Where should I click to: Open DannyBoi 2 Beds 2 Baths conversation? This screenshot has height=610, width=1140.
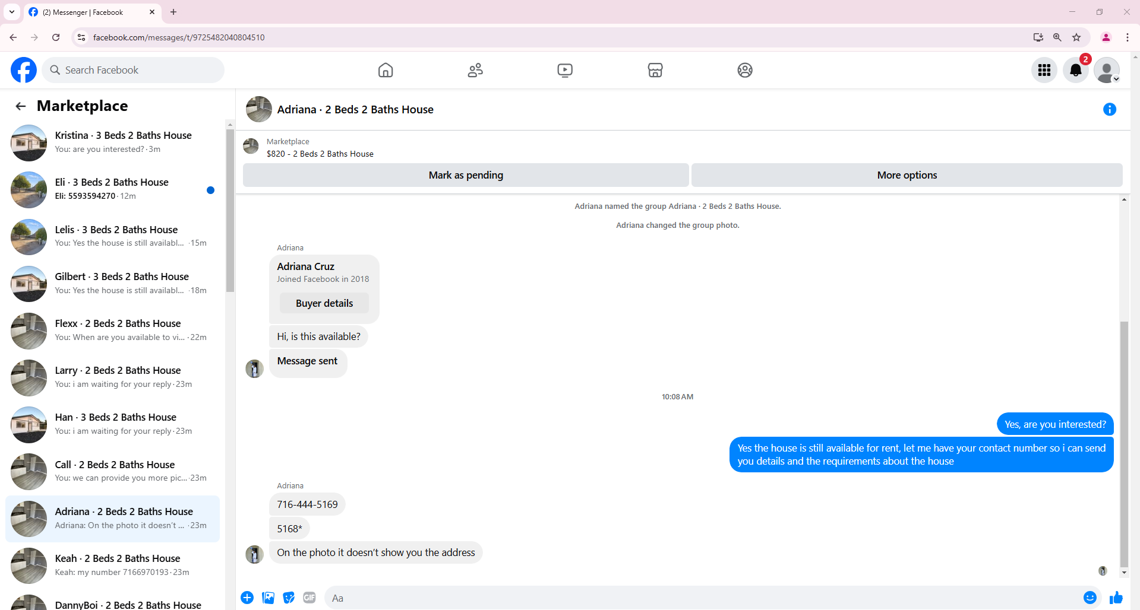(113, 601)
